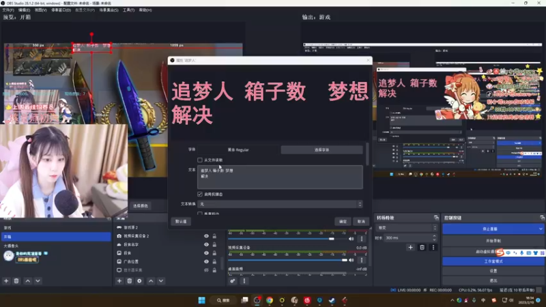Move selected scene down with the arrow
The height and width of the screenshot is (307, 546).
pyautogui.click(x=38, y=281)
